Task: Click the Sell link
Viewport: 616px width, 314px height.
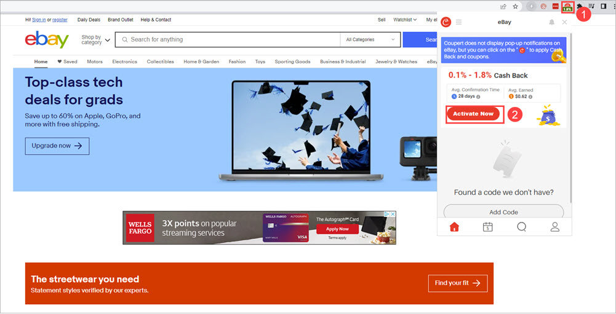Action: (382, 20)
